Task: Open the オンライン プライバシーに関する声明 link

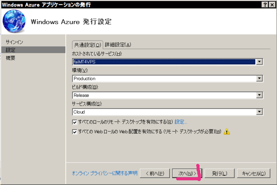Action: point(105,173)
